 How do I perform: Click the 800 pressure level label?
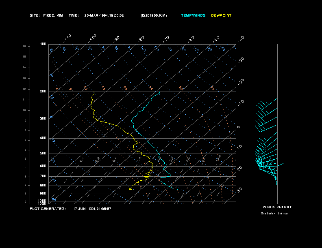point(43,185)
